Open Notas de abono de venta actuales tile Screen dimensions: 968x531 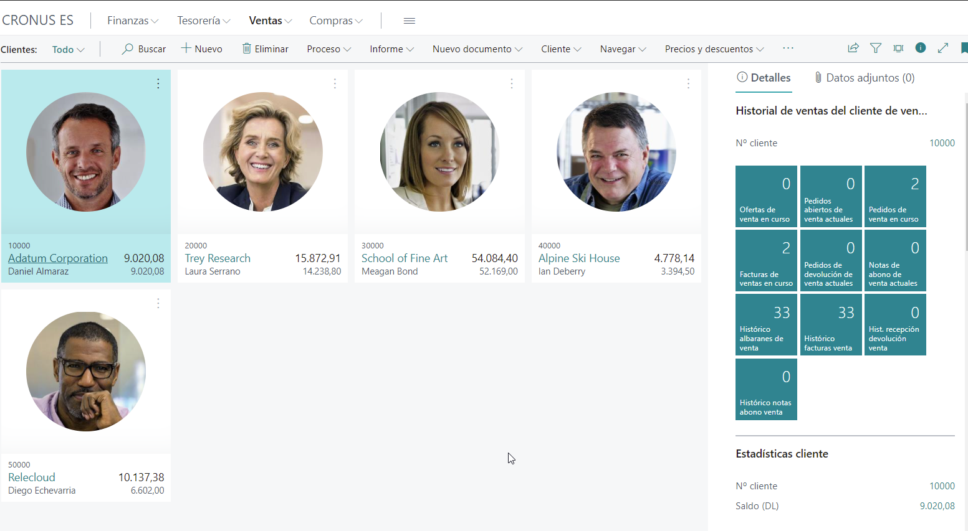tap(895, 260)
